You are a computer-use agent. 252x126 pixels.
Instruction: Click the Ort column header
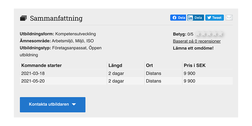pos(149,66)
